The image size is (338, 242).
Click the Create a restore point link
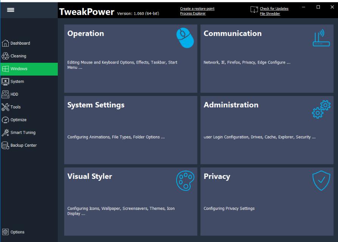(197, 9)
